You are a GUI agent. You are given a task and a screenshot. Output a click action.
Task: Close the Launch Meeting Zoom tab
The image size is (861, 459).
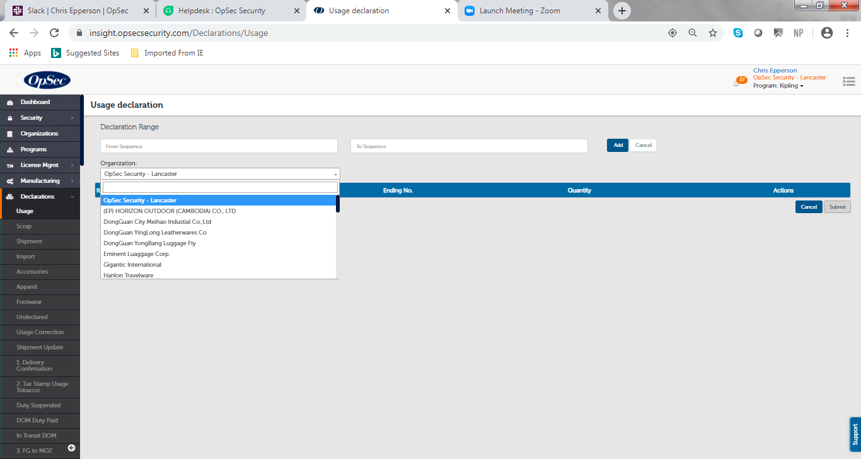(599, 11)
